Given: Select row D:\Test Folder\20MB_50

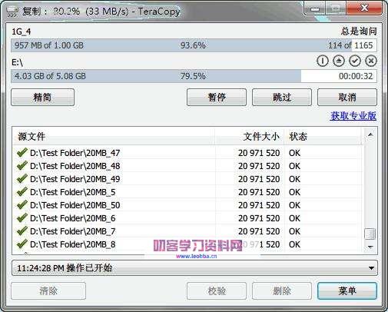Looking at the screenshot, I should (x=188, y=205).
